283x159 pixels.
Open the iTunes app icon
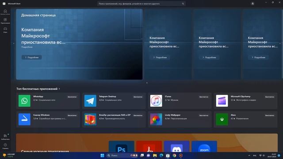pyautogui.click(x=156, y=101)
